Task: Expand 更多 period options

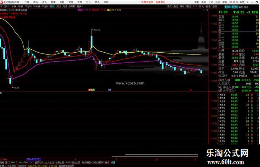Action: tap(80, 7)
